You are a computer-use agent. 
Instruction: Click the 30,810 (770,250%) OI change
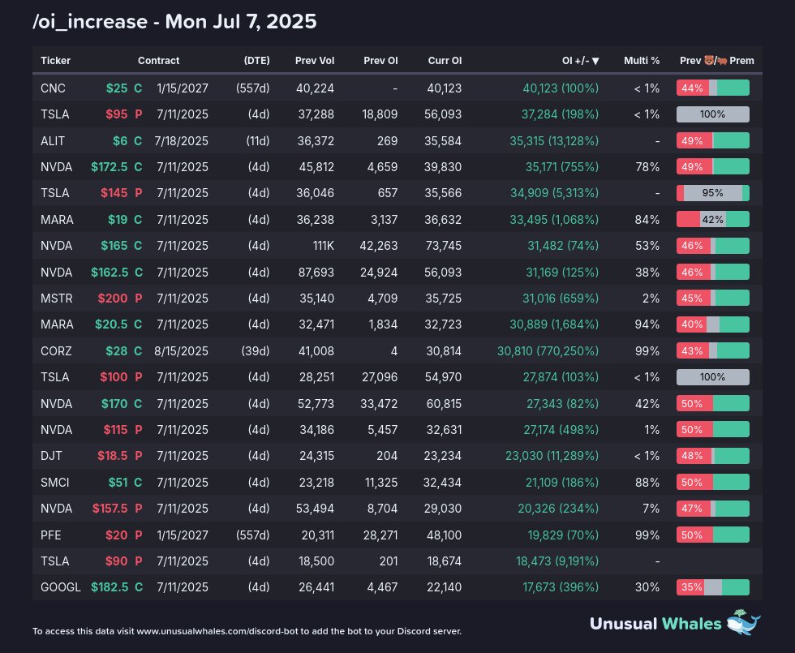pos(548,350)
